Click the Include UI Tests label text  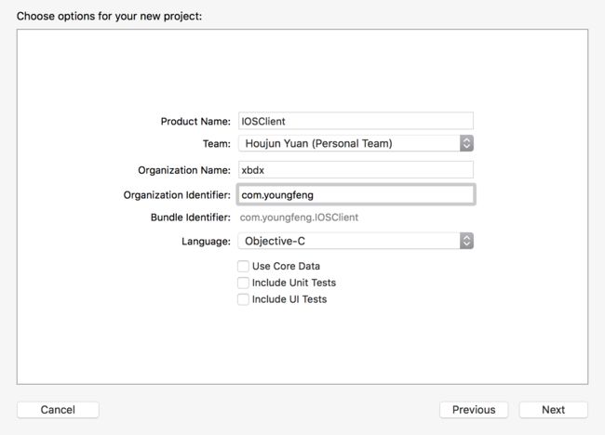click(x=289, y=299)
